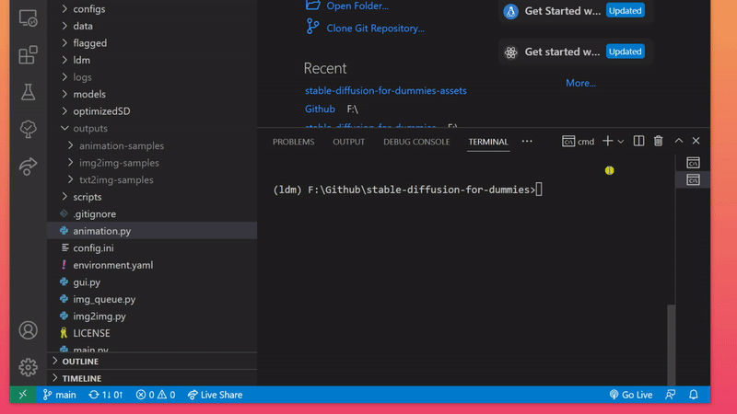Screen dimensions: 737x414
Task: Expand the optimizedSD folder
Action: click(152, 111)
